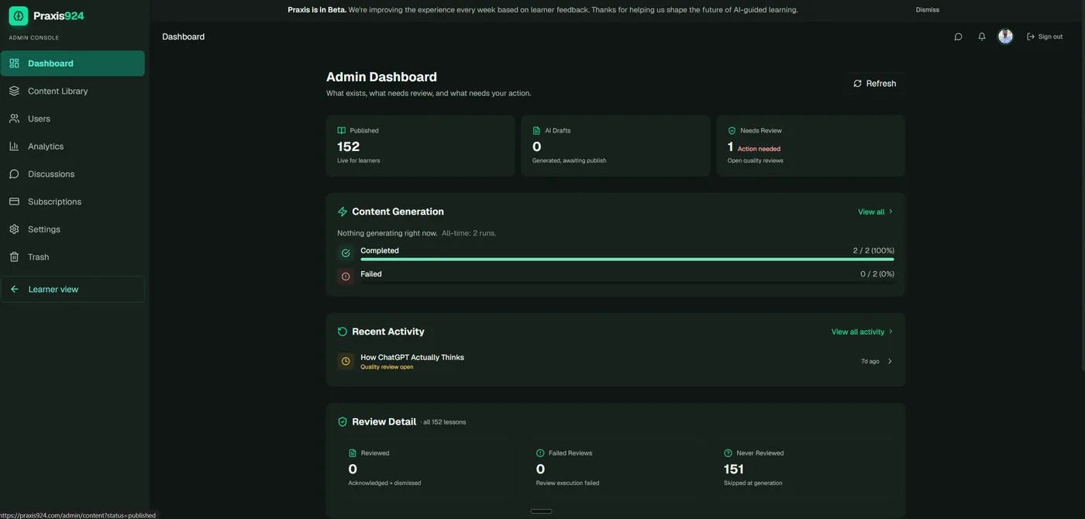The width and height of the screenshot is (1085, 519).
Task: Click the Praxis924 logo icon
Action: click(x=19, y=15)
